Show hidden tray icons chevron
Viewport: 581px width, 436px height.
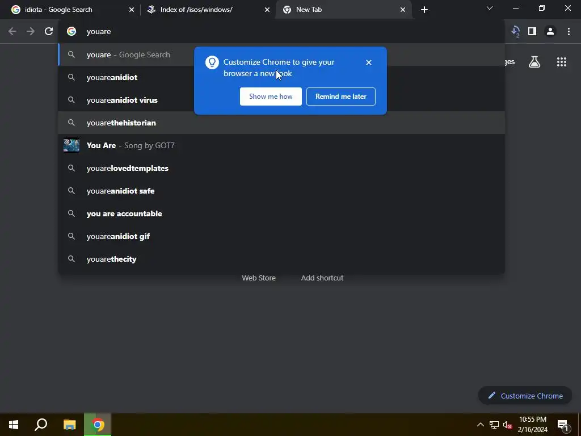[x=480, y=425]
